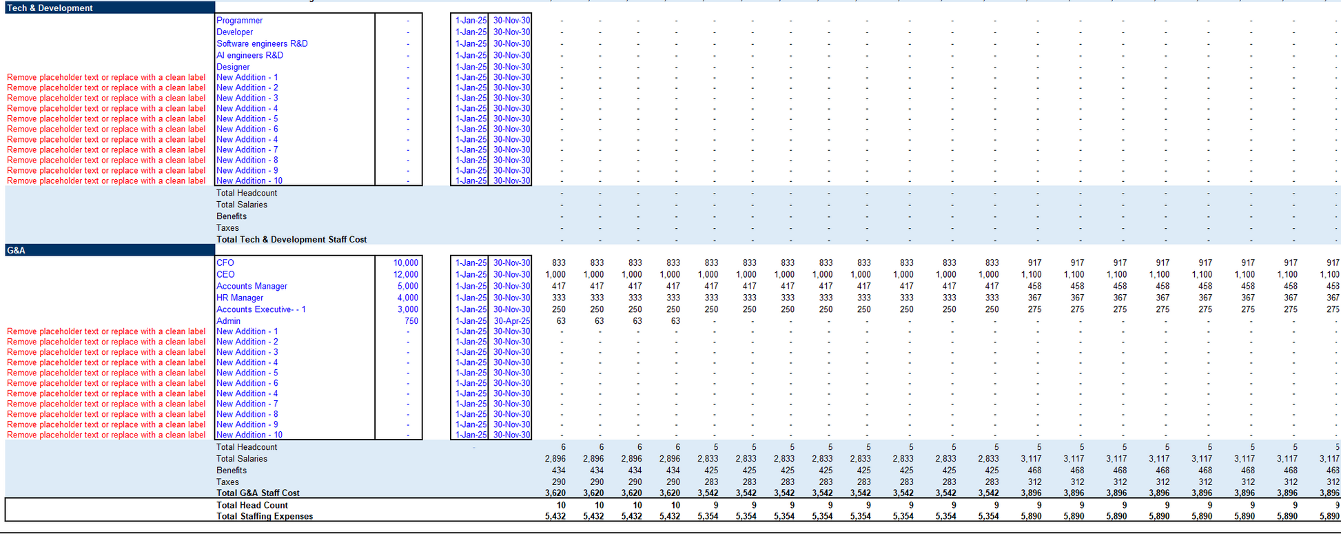Click the CEO salary cell showing 12,000

(x=405, y=275)
